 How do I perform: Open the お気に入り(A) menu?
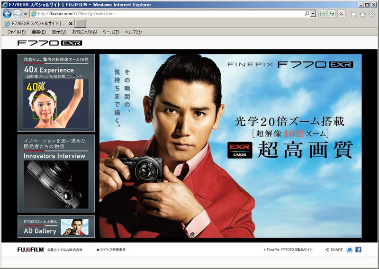point(84,32)
